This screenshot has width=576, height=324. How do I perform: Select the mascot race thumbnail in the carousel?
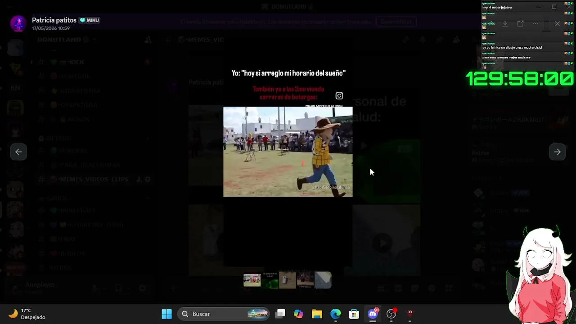coord(252,280)
